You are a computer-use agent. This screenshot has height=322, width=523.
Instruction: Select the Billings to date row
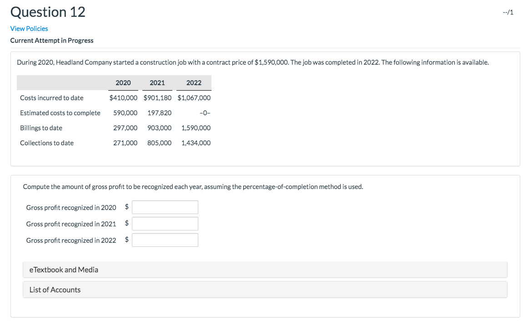click(41, 128)
